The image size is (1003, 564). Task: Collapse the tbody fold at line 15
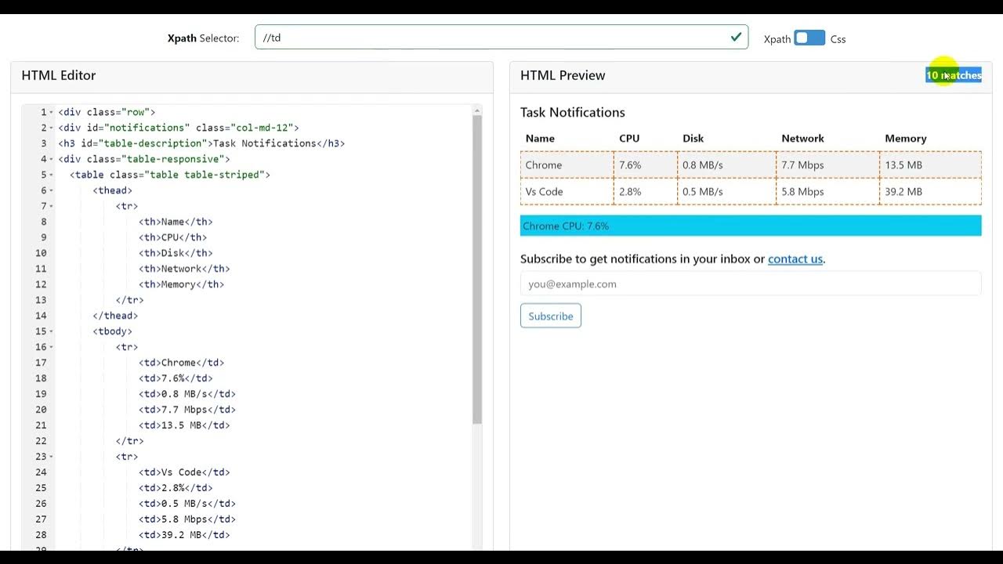tap(51, 331)
